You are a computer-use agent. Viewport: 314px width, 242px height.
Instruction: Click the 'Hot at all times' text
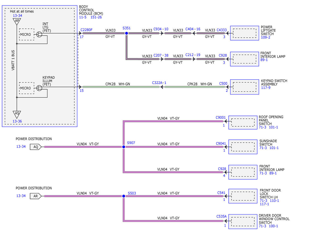click(x=22, y=11)
